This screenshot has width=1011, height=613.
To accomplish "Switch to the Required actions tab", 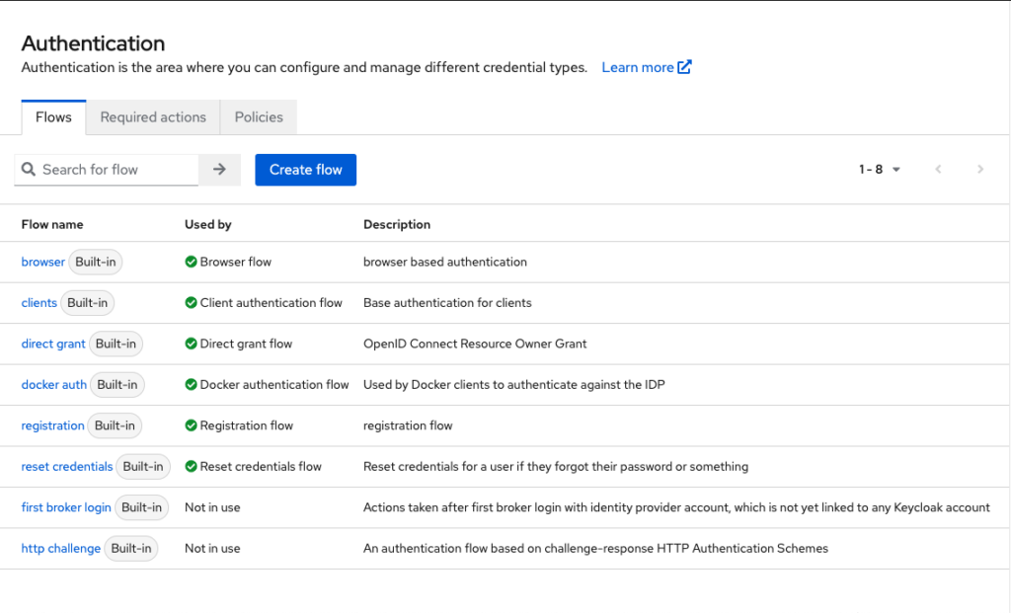I will 153,117.
